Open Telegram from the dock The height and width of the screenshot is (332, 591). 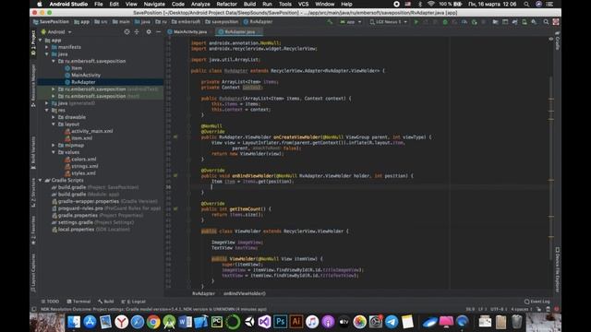coord(392,322)
